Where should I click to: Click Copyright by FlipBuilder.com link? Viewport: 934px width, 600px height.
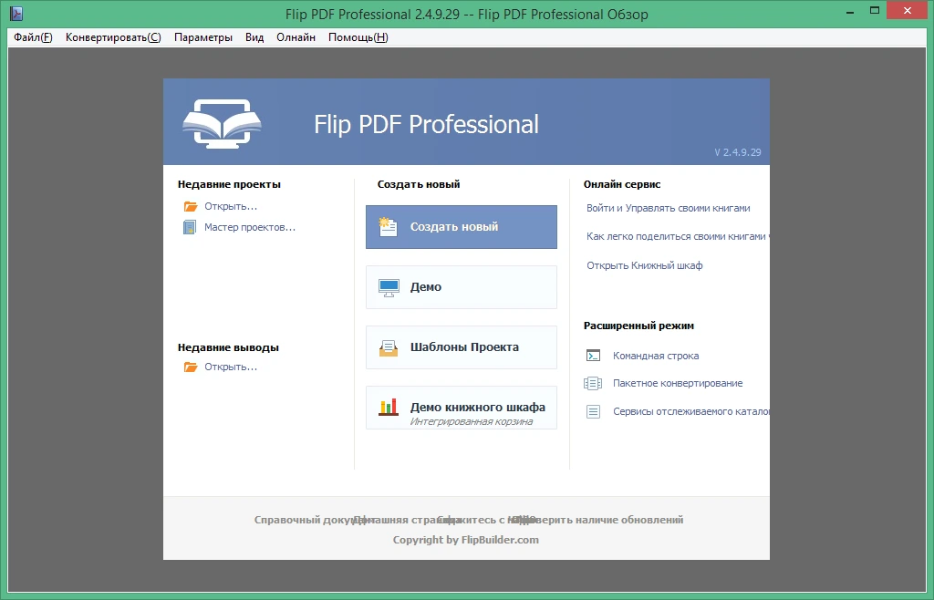(466, 540)
